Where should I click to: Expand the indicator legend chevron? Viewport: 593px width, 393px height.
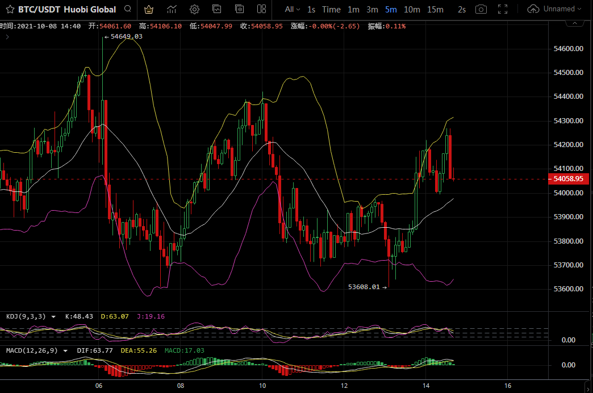coord(7,37)
